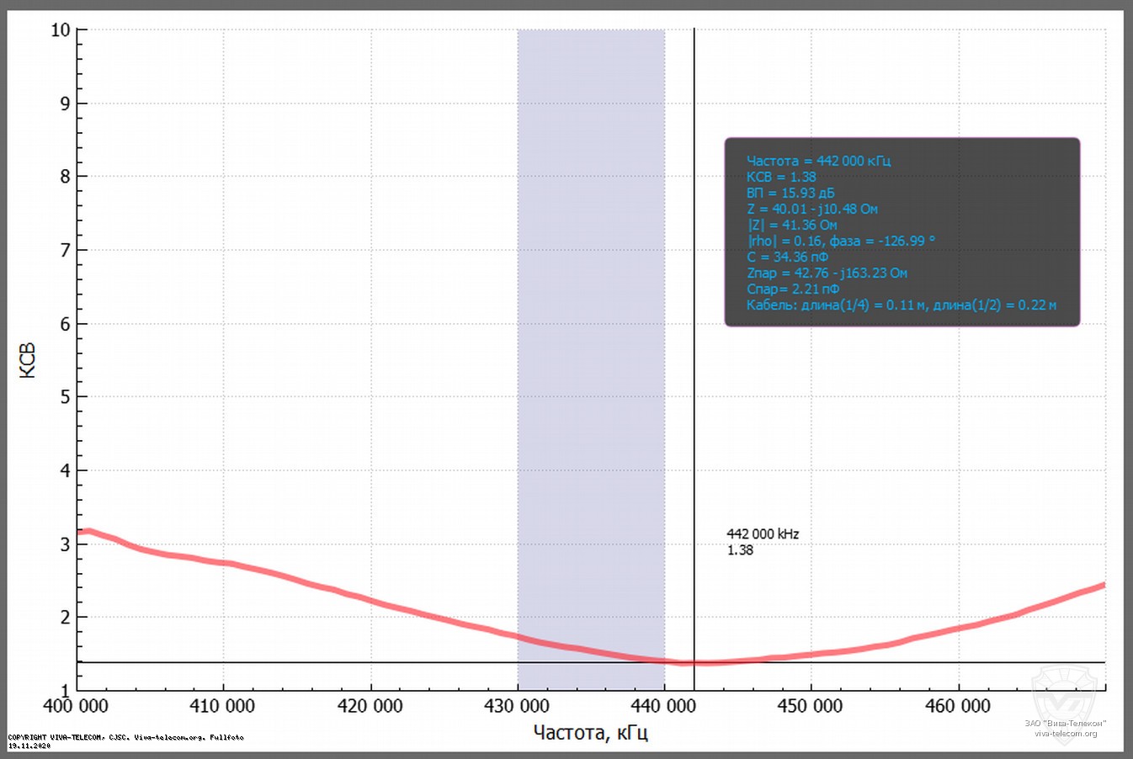This screenshot has height=759, width=1133.
Task: Click the red SWR curve near 410 000
Action: coord(224,564)
